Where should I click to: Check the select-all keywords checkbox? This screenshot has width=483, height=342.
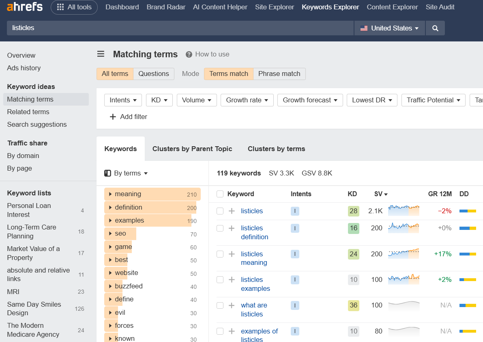[x=220, y=194]
